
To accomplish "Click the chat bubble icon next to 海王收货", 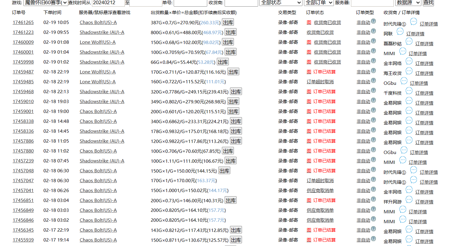I will [x=409, y=71].
